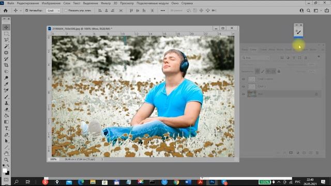Select the Crop tool
This screenshot has height=186, width=331.
6,65
